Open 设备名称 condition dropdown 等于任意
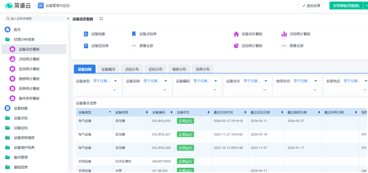 (x=155, y=81)
